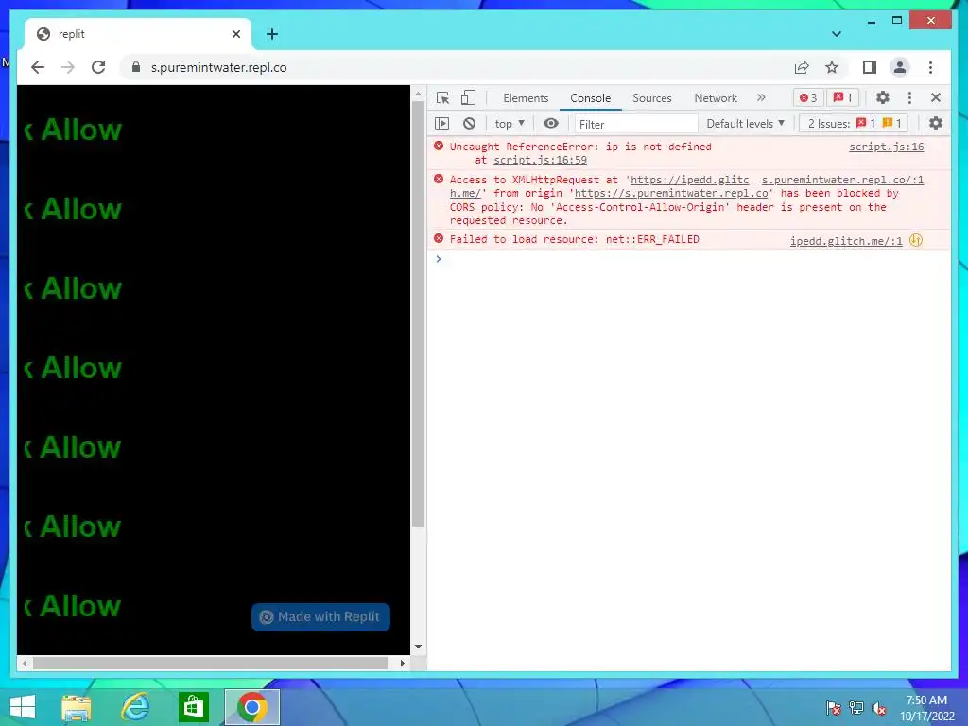The image size is (968, 726).
Task: Click the Chrome taskbar icon
Action: pyautogui.click(x=251, y=707)
